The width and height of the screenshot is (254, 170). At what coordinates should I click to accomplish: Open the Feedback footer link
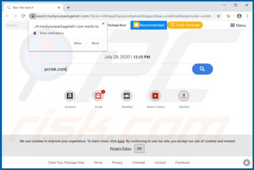(x=182, y=163)
